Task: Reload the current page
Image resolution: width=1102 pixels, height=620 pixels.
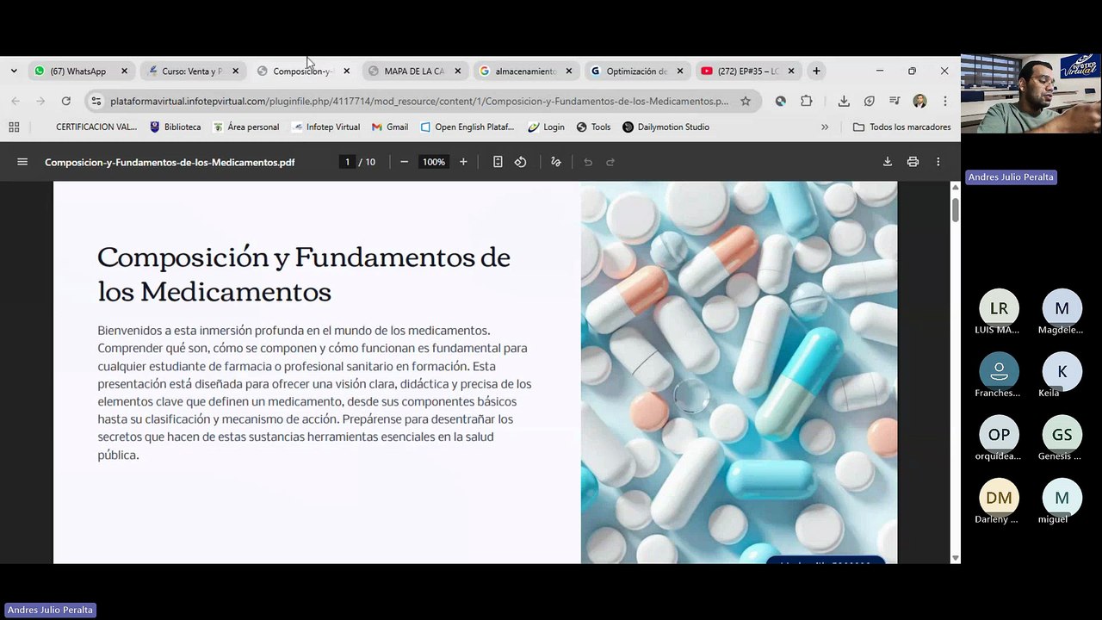Action: coord(65,101)
